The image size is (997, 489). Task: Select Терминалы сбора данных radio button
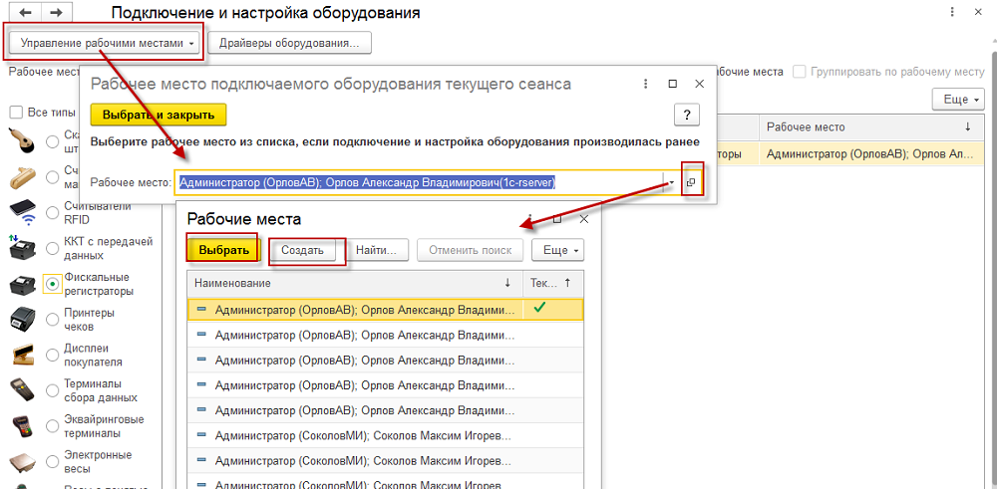point(54,391)
